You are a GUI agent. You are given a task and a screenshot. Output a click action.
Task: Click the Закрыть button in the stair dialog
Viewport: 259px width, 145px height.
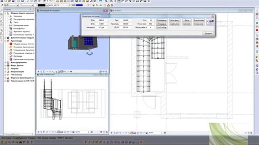point(208,33)
